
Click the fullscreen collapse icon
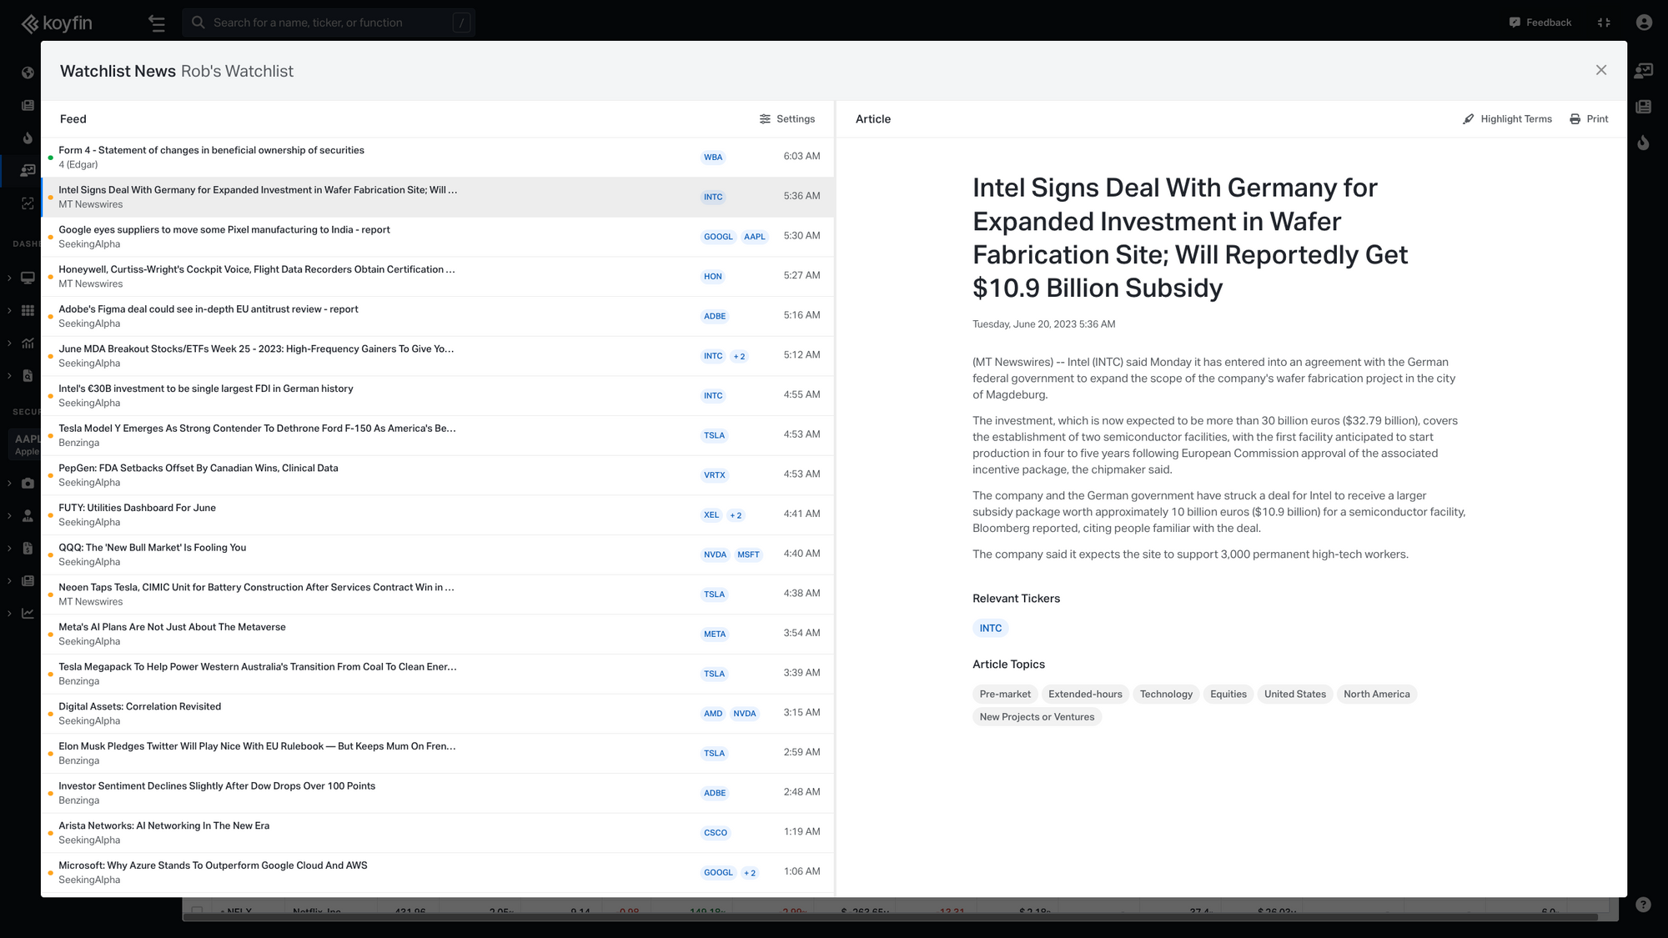click(x=1604, y=23)
